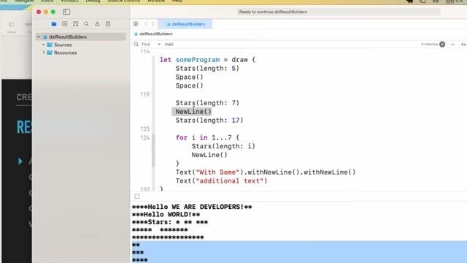Toggle match case Aa option
Screen dimensions: 467x263
click(463, 44)
